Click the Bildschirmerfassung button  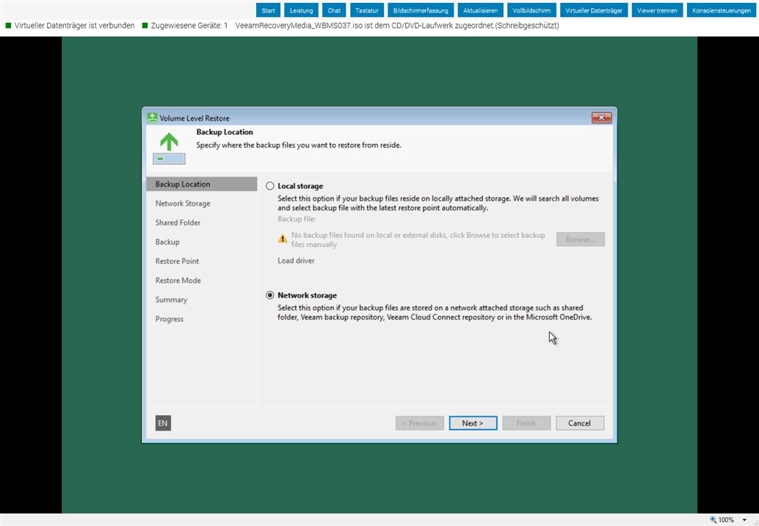pyautogui.click(x=421, y=10)
